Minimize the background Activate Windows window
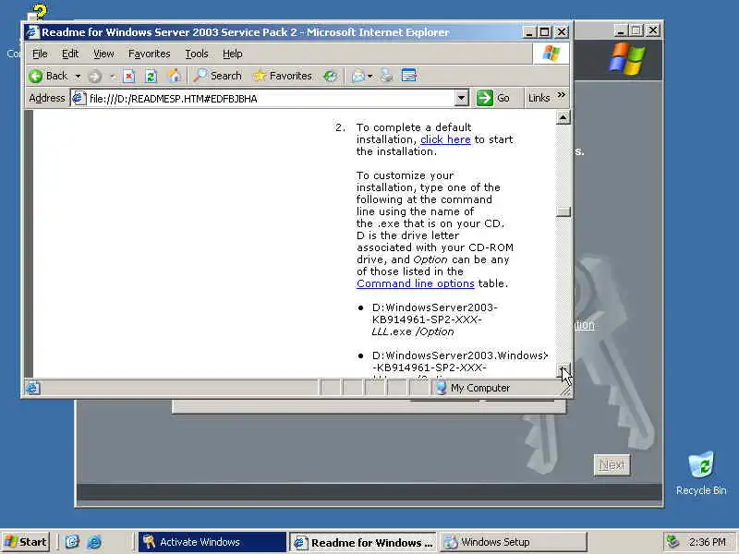The width and height of the screenshot is (739, 554). (621, 30)
